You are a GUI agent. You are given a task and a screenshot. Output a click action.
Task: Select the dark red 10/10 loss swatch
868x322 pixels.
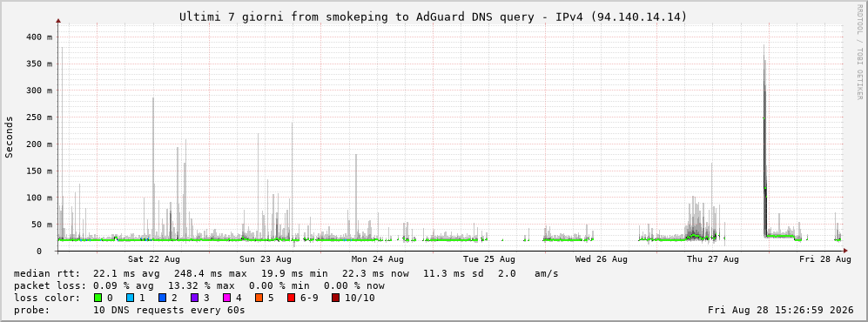(x=335, y=299)
